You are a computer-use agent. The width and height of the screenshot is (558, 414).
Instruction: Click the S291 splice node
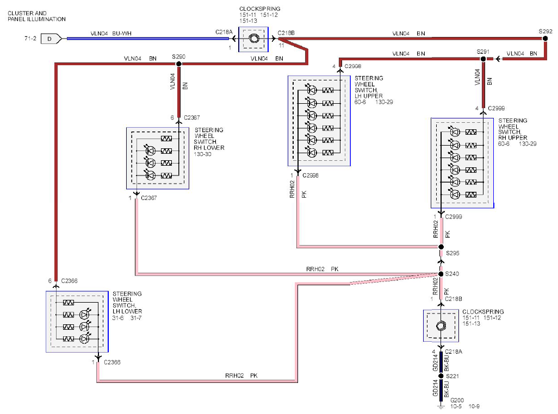(x=483, y=59)
